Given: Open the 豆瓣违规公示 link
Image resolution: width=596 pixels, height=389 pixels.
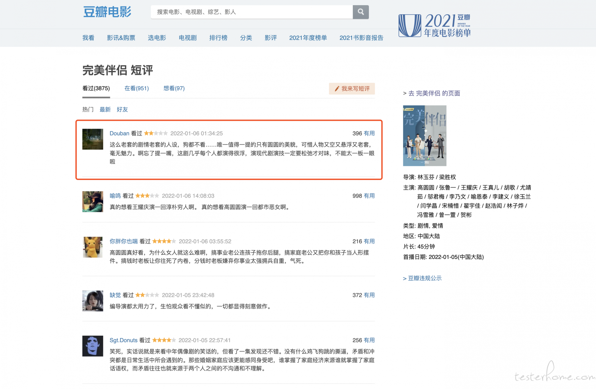Looking at the screenshot, I should point(422,278).
